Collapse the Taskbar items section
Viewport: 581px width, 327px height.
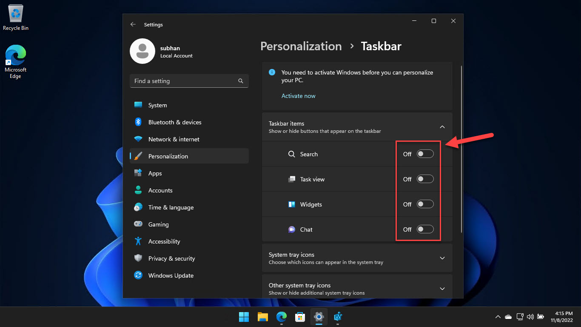click(442, 127)
